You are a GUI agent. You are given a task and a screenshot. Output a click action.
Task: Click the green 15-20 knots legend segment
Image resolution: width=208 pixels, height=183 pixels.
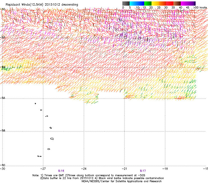[x=148, y=3]
